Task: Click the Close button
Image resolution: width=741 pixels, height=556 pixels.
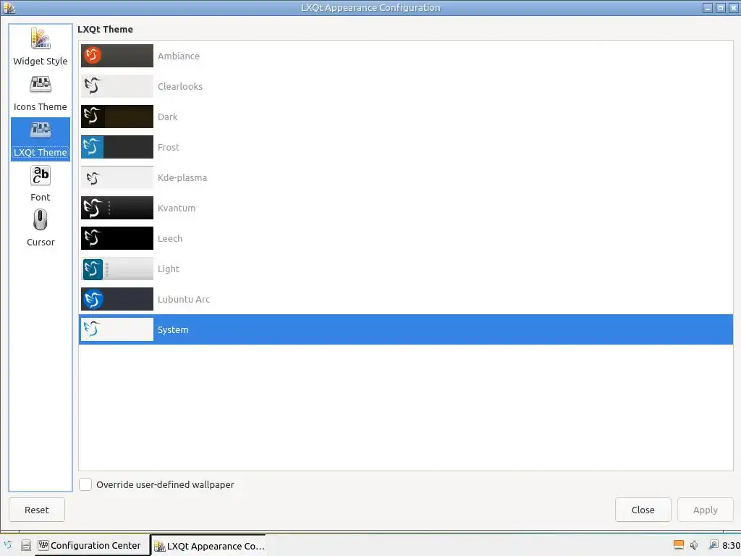Action: point(643,510)
